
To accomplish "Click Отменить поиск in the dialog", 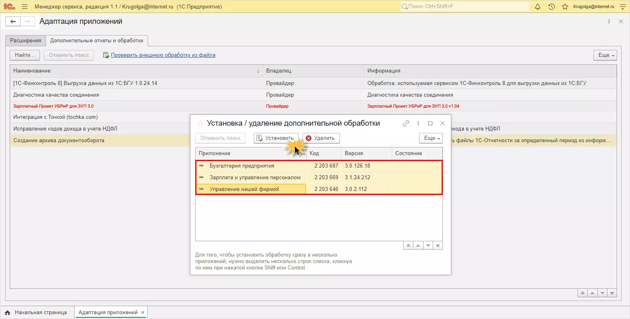I will tap(221, 138).
